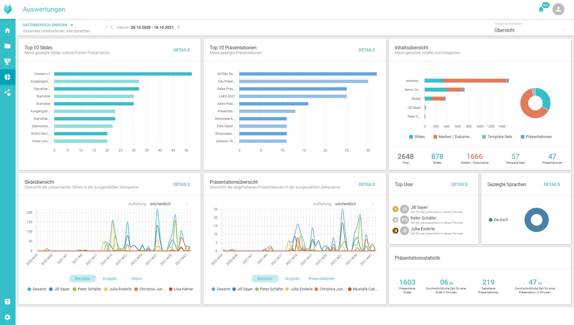574x325 pixels.
Task: Open the notifications bell icon
Action: (541, 10)
